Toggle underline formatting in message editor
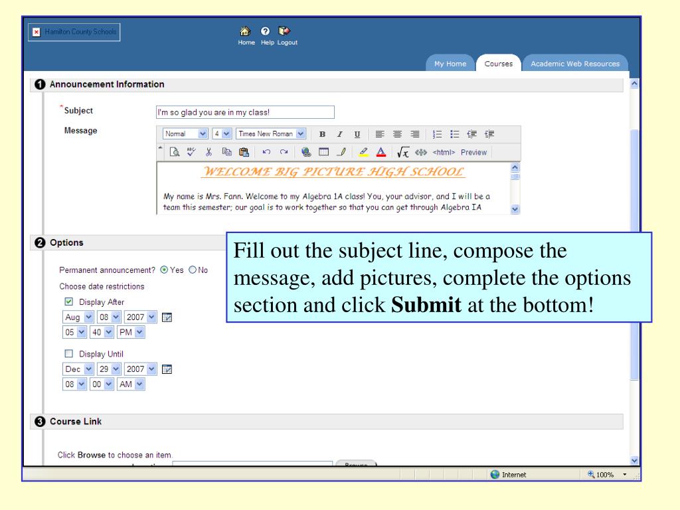 357,134
